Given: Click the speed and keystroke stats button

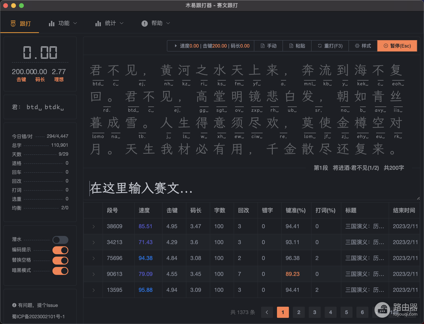Looking at the screenshot, I should pos(211,46).
